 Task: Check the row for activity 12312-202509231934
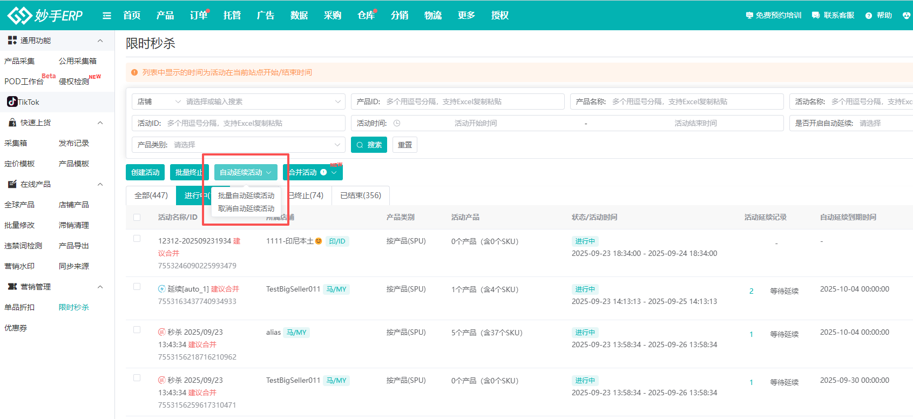pyautogui.click(x=137, y=239)
